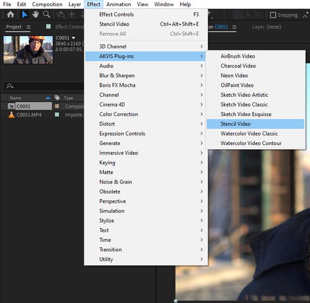This screenshot has height=303, width=310.
Task: Select Sketch Video Classic plug-in
Action: 255,105
